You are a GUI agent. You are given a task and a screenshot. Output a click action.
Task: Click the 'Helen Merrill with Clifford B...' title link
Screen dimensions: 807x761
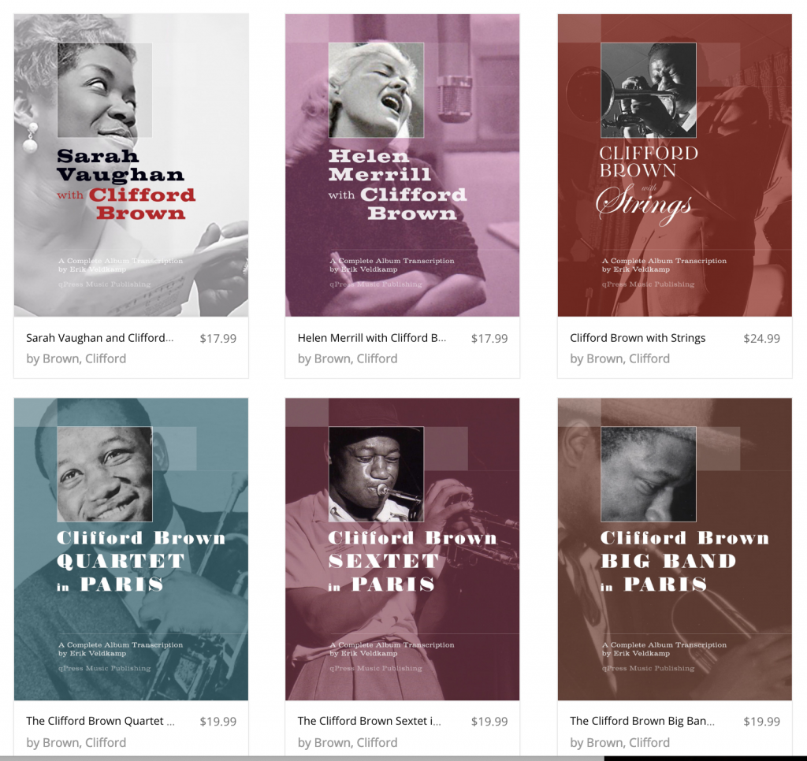coord(372,338)
